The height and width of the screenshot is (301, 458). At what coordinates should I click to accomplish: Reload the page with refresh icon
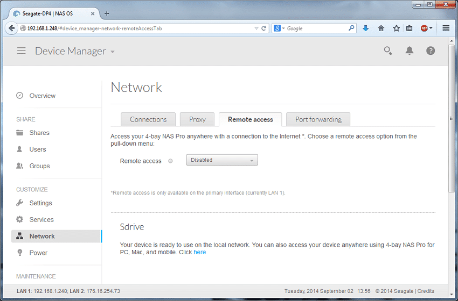(x=264, y=28)
